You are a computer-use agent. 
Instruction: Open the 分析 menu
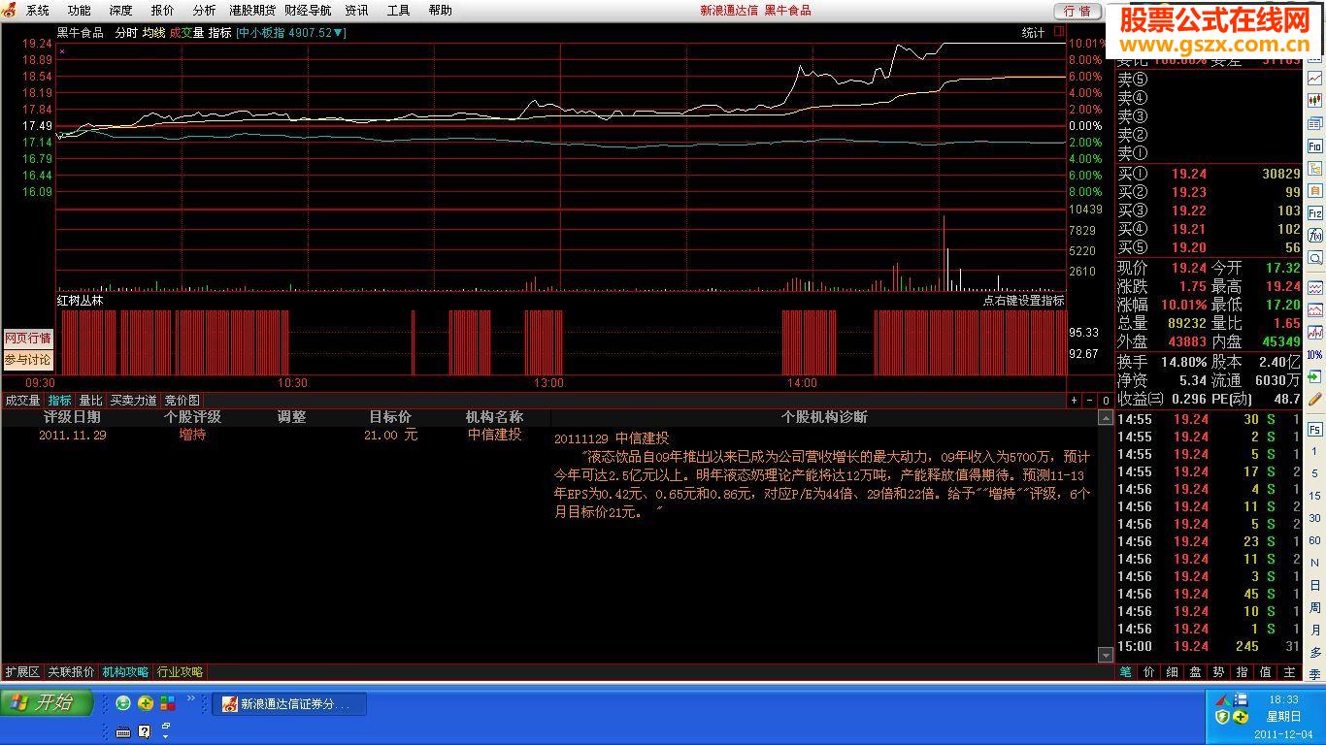pos(205,11)
